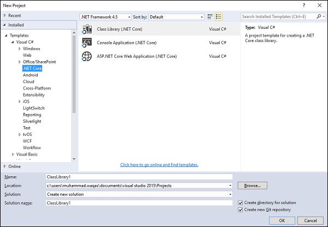Click the search magnifier icon
Image resolution: width=328 pixels, height=227 pixels.
[x=319, y=16]
